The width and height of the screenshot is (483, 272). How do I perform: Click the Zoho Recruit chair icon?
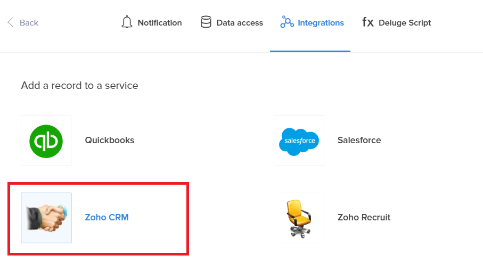coord(299,218)
